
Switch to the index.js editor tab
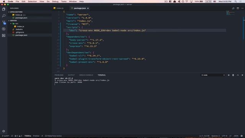(60, 8)
